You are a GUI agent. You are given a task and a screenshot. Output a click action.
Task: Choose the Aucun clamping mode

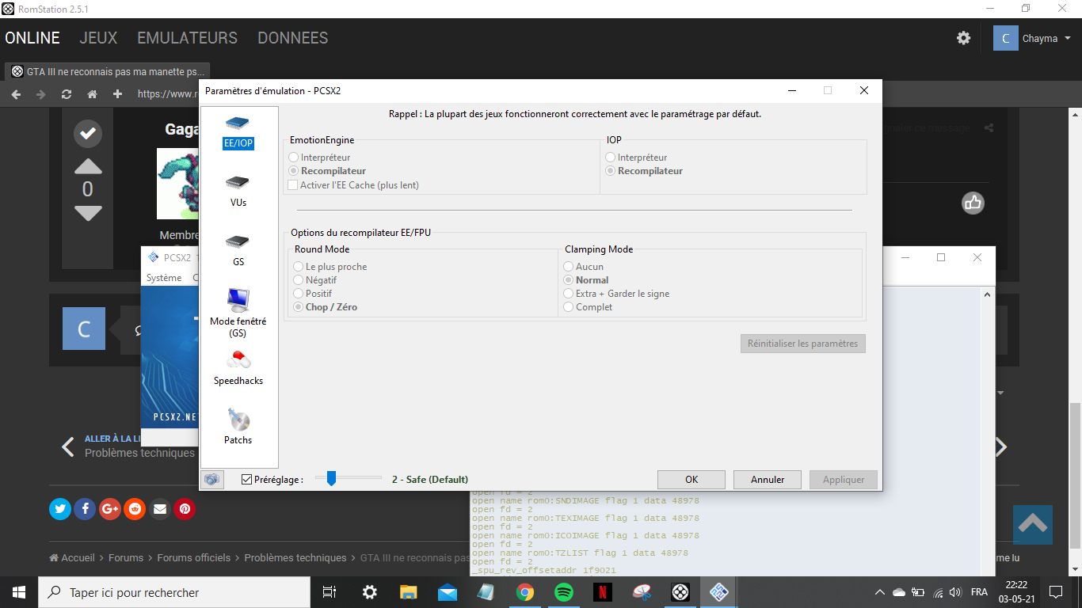tap(569, 267)
